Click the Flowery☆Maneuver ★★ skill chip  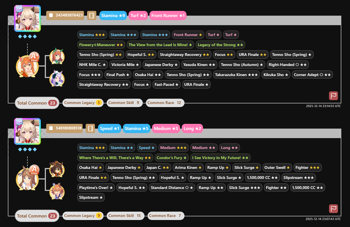tap(101, 45)
